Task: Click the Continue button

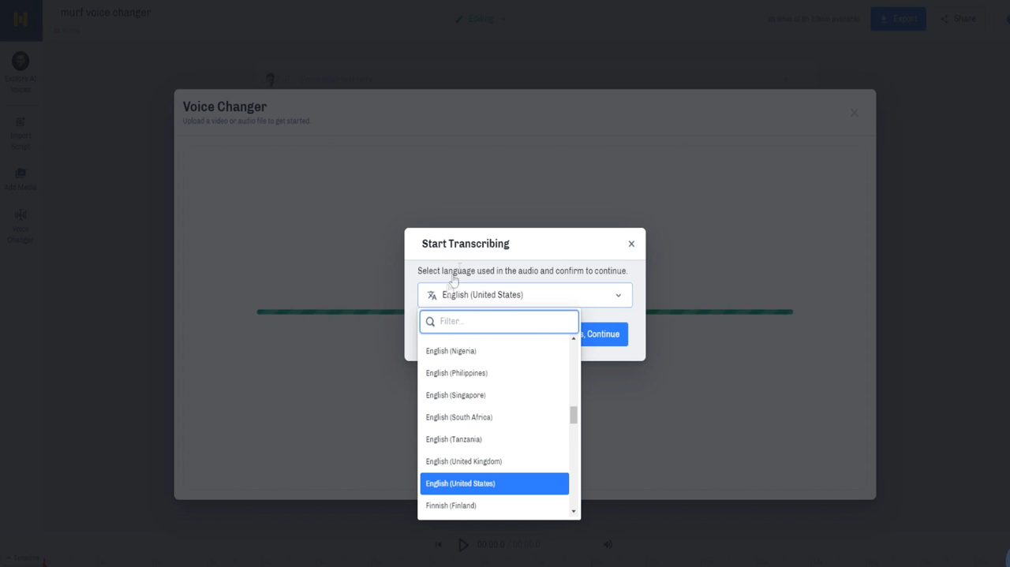Action: 604,334
